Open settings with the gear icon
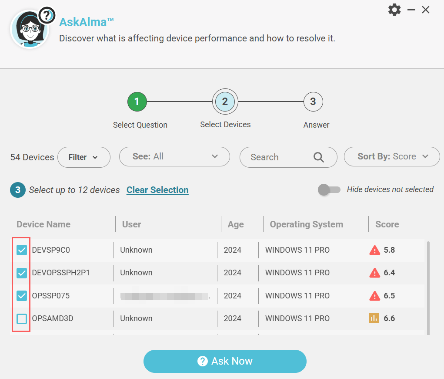This screenshot has width=444, height=379. pos(394,10)
